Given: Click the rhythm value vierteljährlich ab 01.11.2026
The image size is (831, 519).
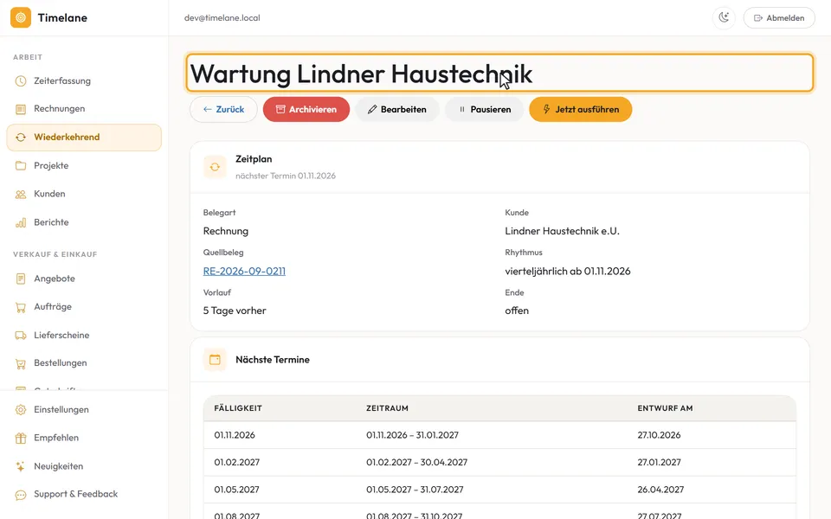Looking at the screenshot, I should [x=568, y=271].
